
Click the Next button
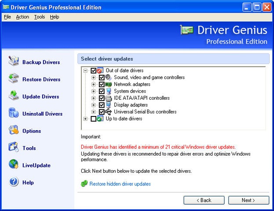(x=248, y=200)
